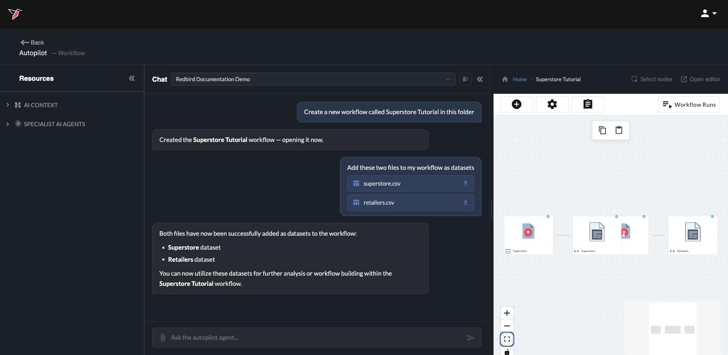
Task: Click the Autopilot title
Action: [33, 53]
